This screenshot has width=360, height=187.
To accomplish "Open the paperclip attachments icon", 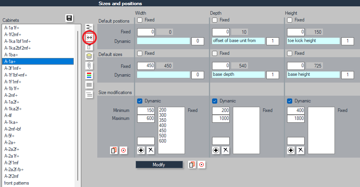I will 89,66.
